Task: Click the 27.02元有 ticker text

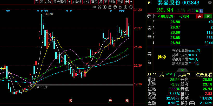Action: pos(156,75)
